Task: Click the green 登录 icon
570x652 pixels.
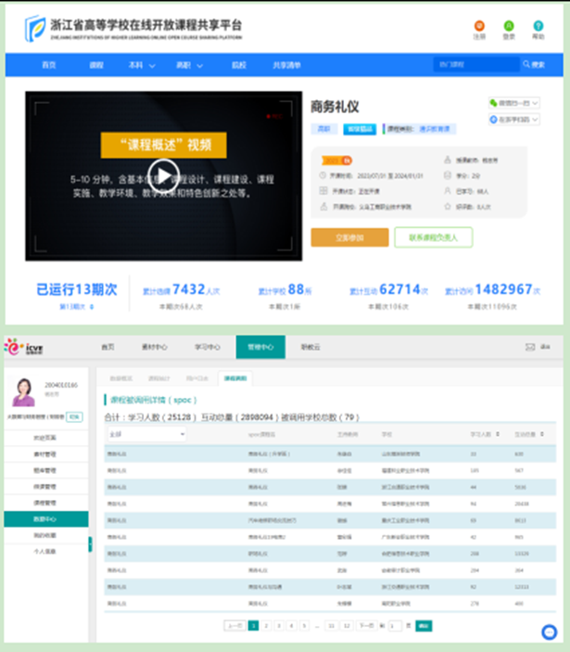Action: pyautogui.click(x=509, y=26)
